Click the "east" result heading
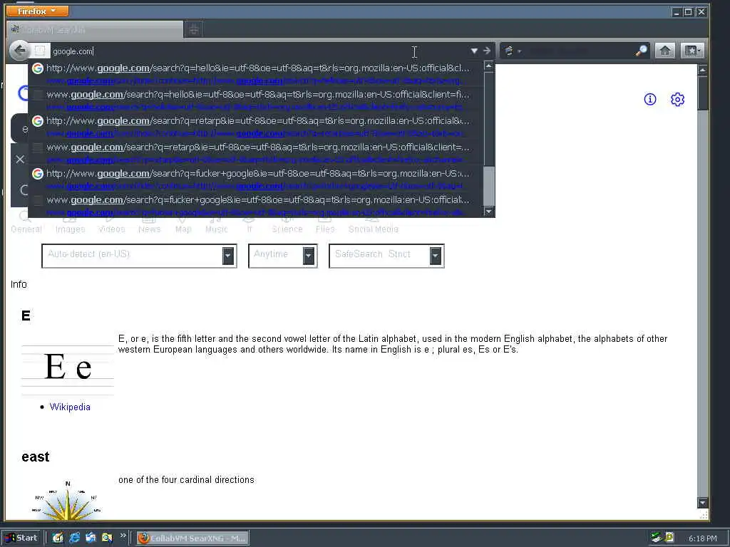This screenshot has width=730, height=547. pos(36,457)
